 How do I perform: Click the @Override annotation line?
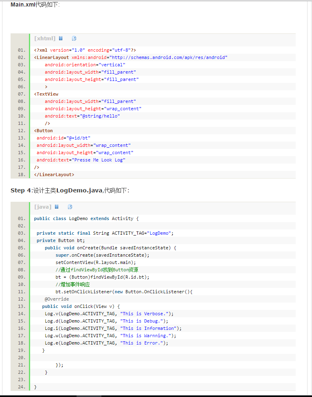pos(57,299)
